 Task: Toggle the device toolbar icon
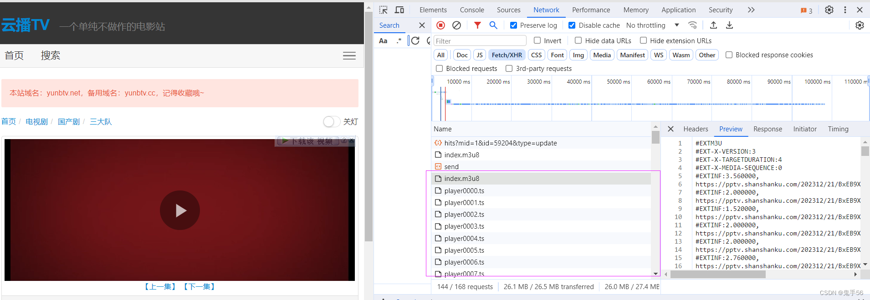[399, 10]
